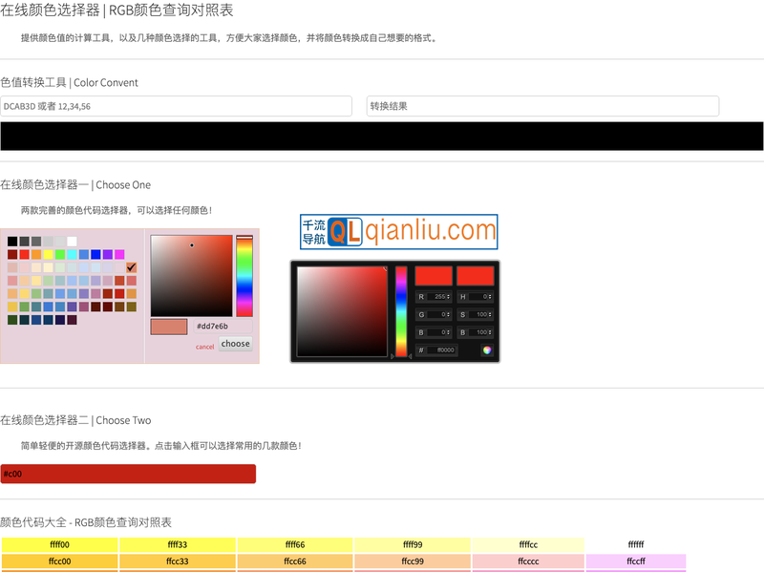
Task: Open the qianliu.com logo banner
Action: click(x=398, y=231)
